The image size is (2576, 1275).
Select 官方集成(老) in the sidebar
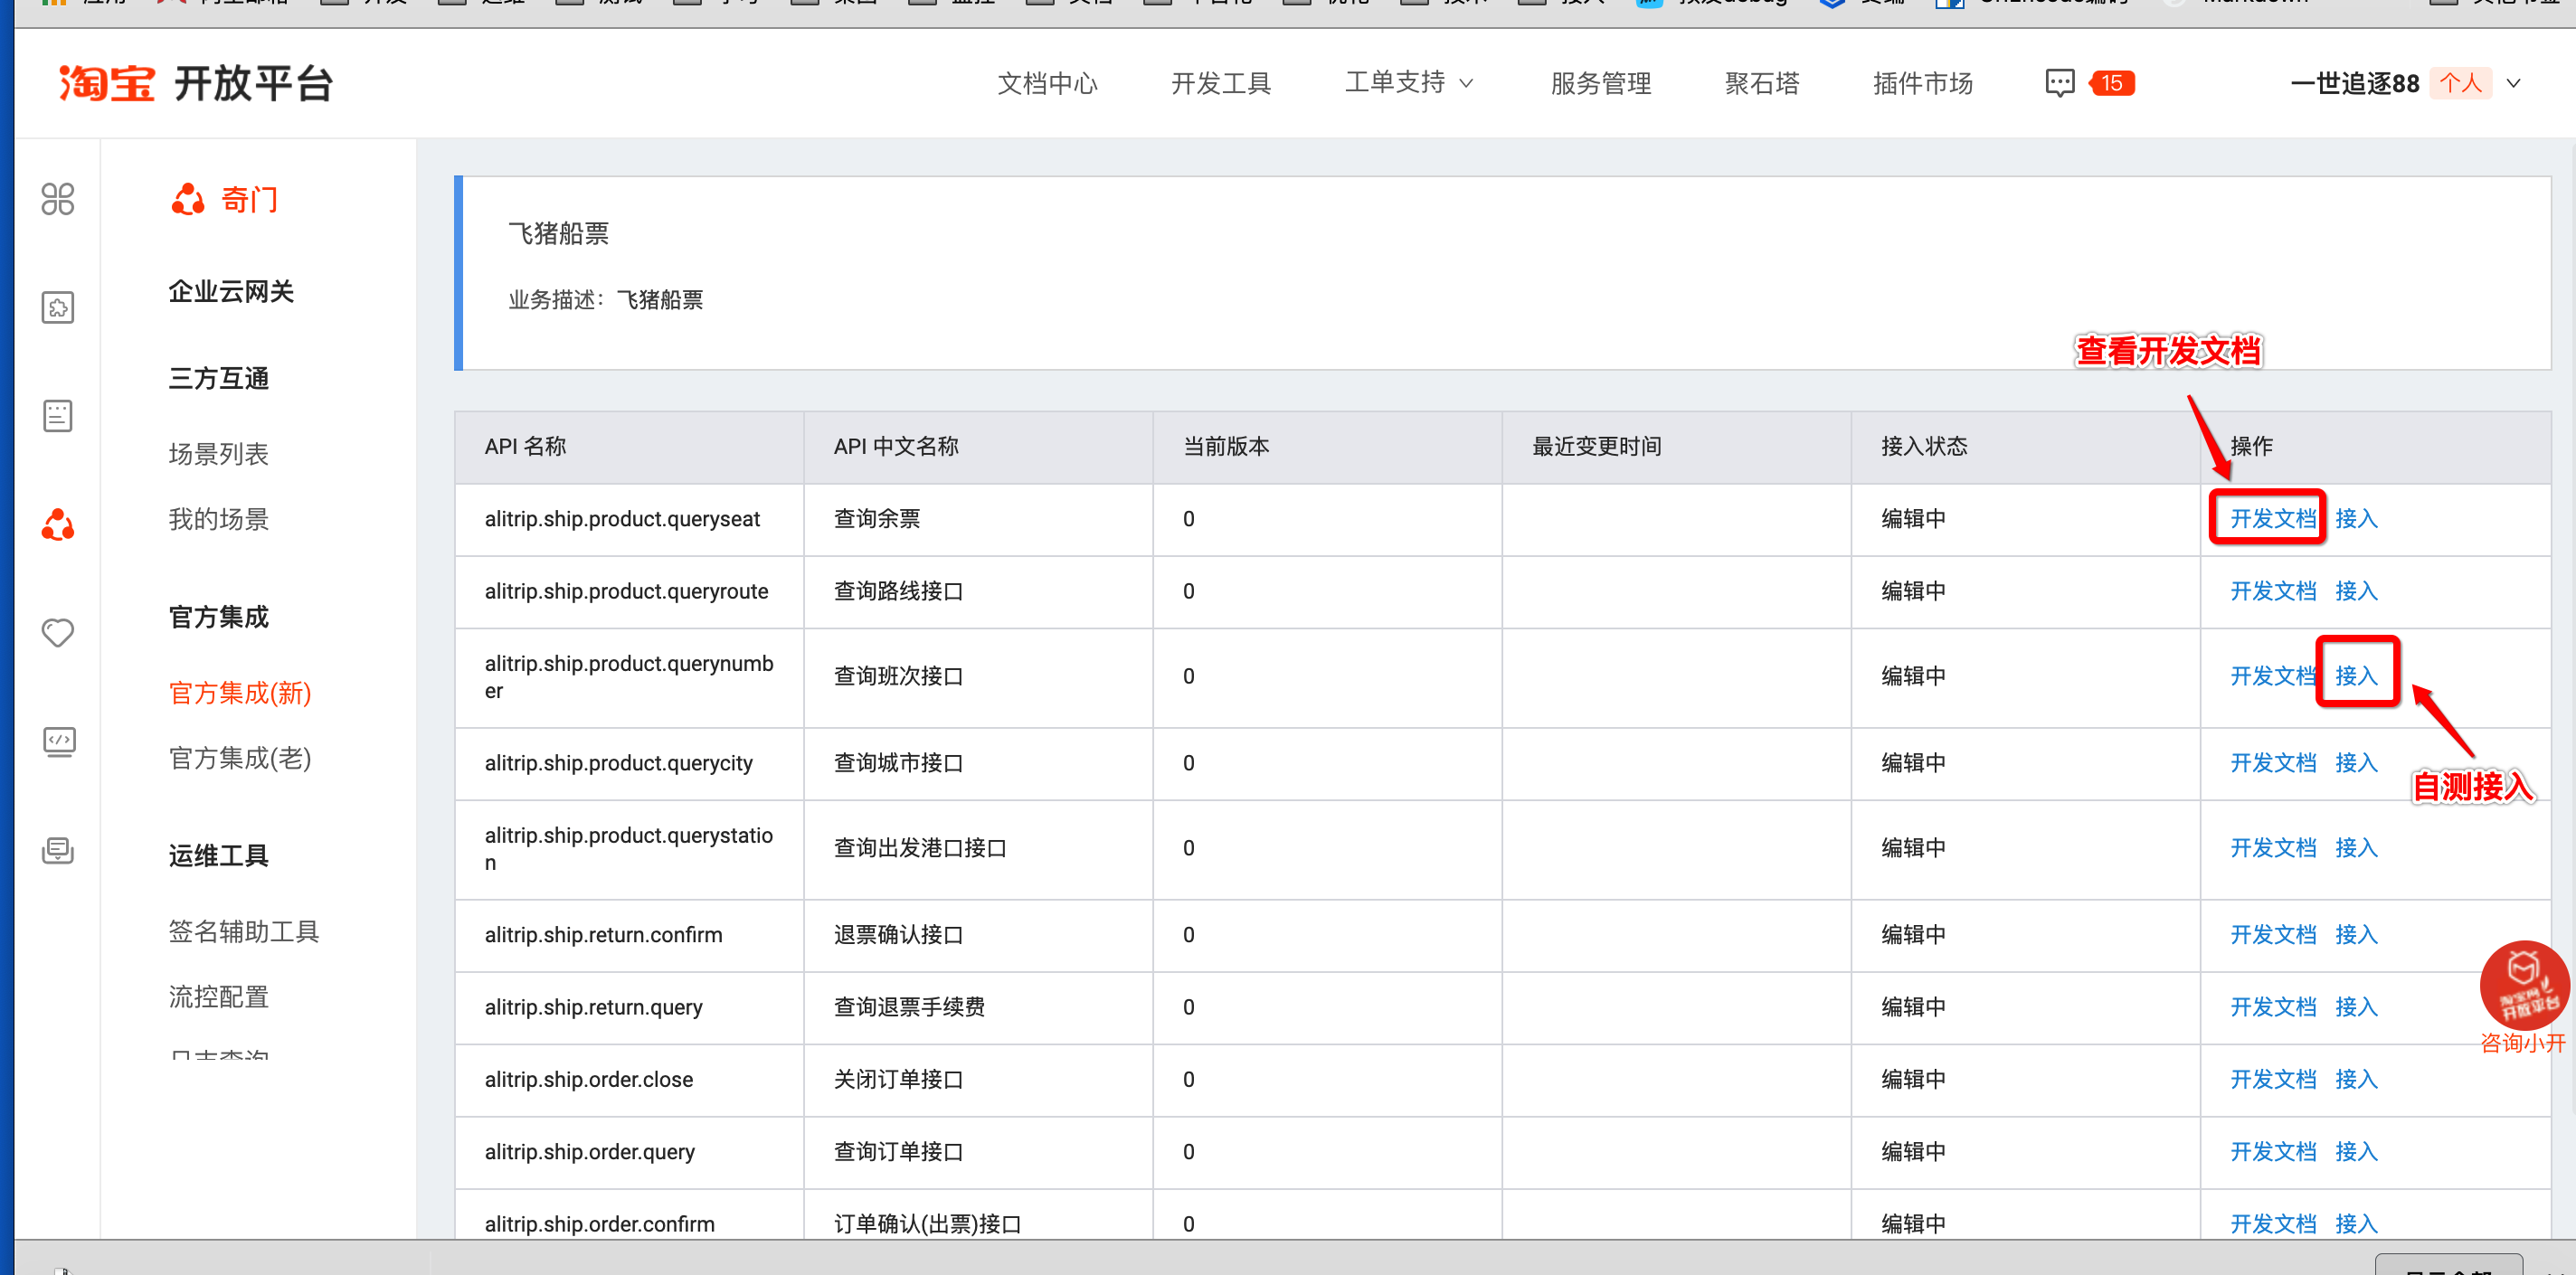239,758
